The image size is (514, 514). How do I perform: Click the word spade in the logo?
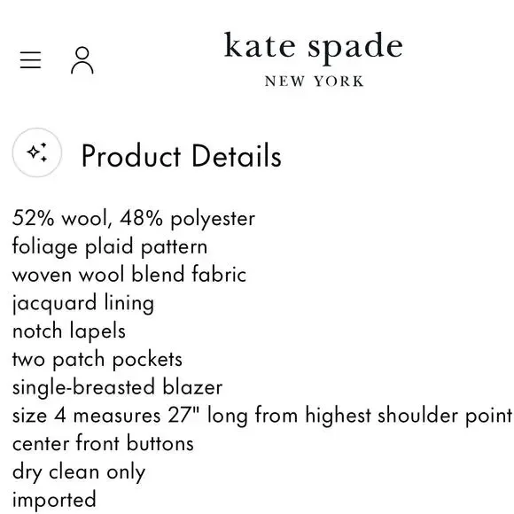pyautogui.click(x=355, y=48)
